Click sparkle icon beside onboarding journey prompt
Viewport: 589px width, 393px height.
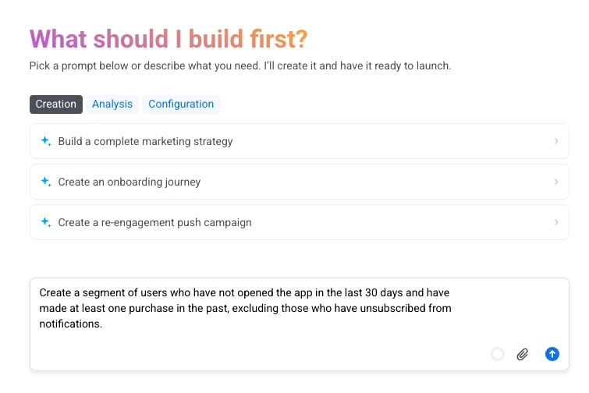[46, 182]
